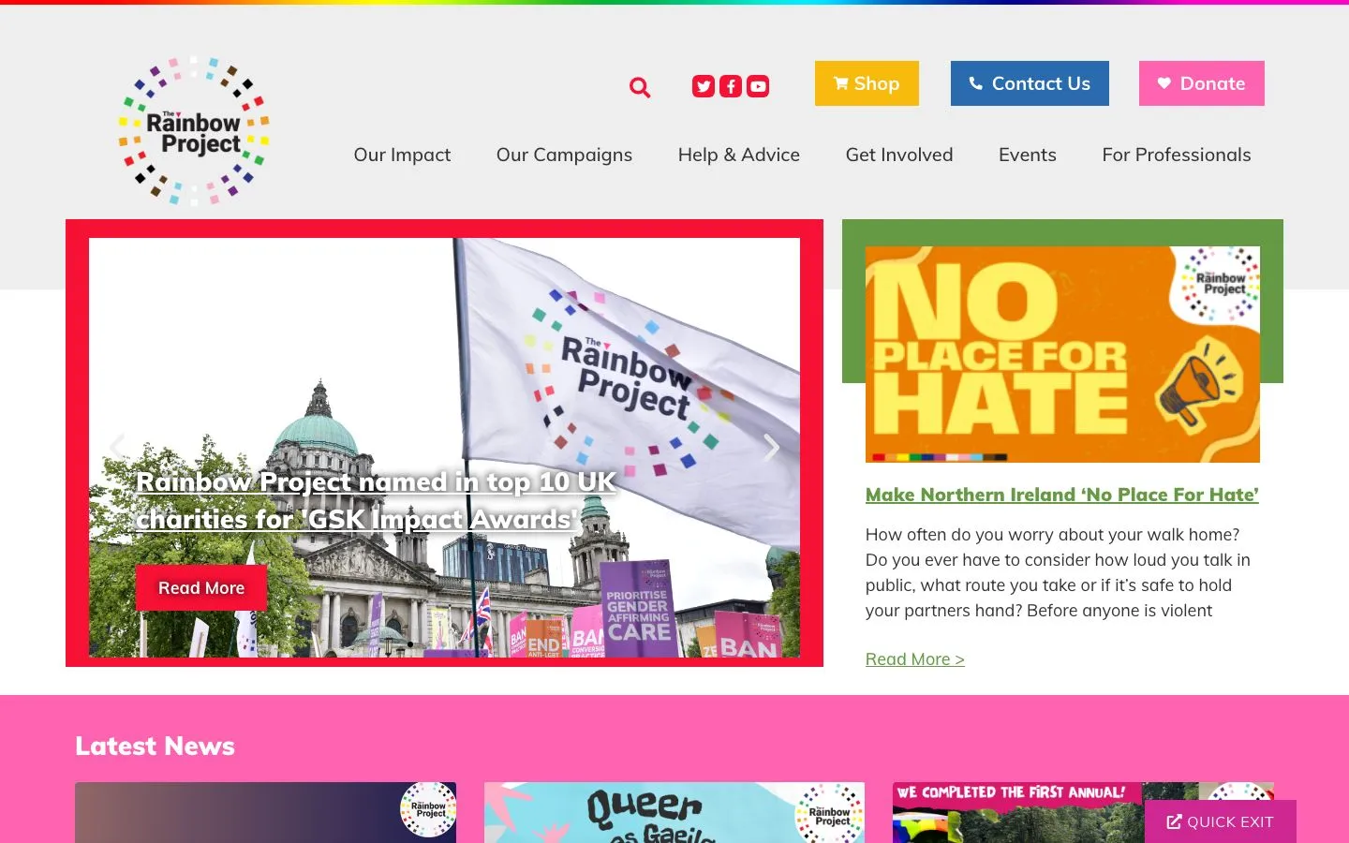Open Help & Advice menu
This screenshot has height=843, width=1349.
pos(739,155)
